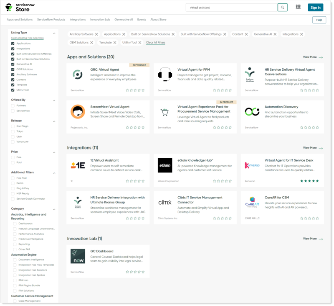
Task: Remove Built with ServiceNow Offerings chip
Action: (x=225, y=34)
